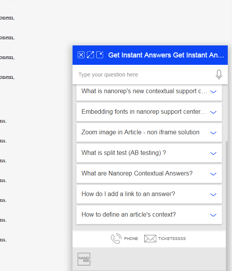
Task: Open What is split test article title
Action: pyautogui.click(x=124, y=153)
